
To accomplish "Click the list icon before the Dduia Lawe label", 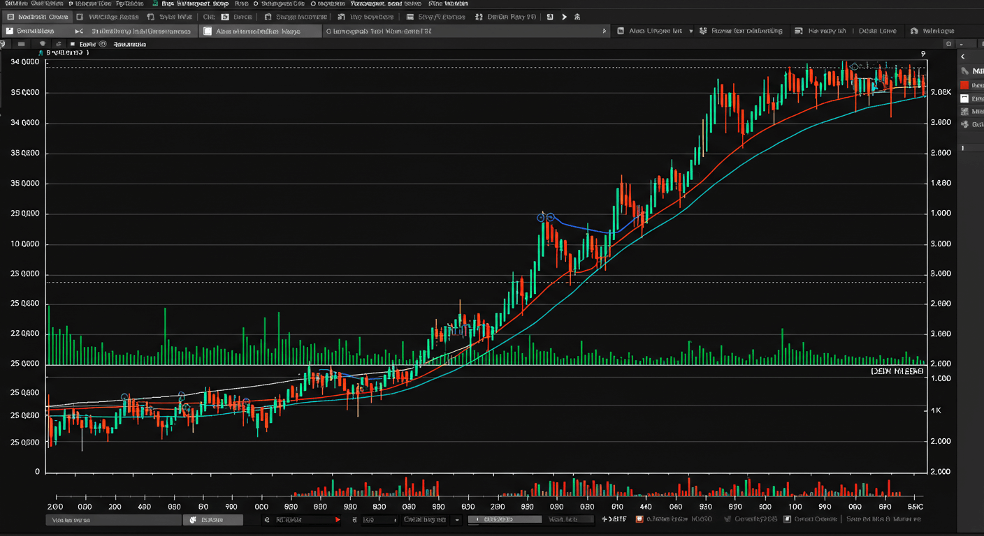I will click(x=798, y=31).
